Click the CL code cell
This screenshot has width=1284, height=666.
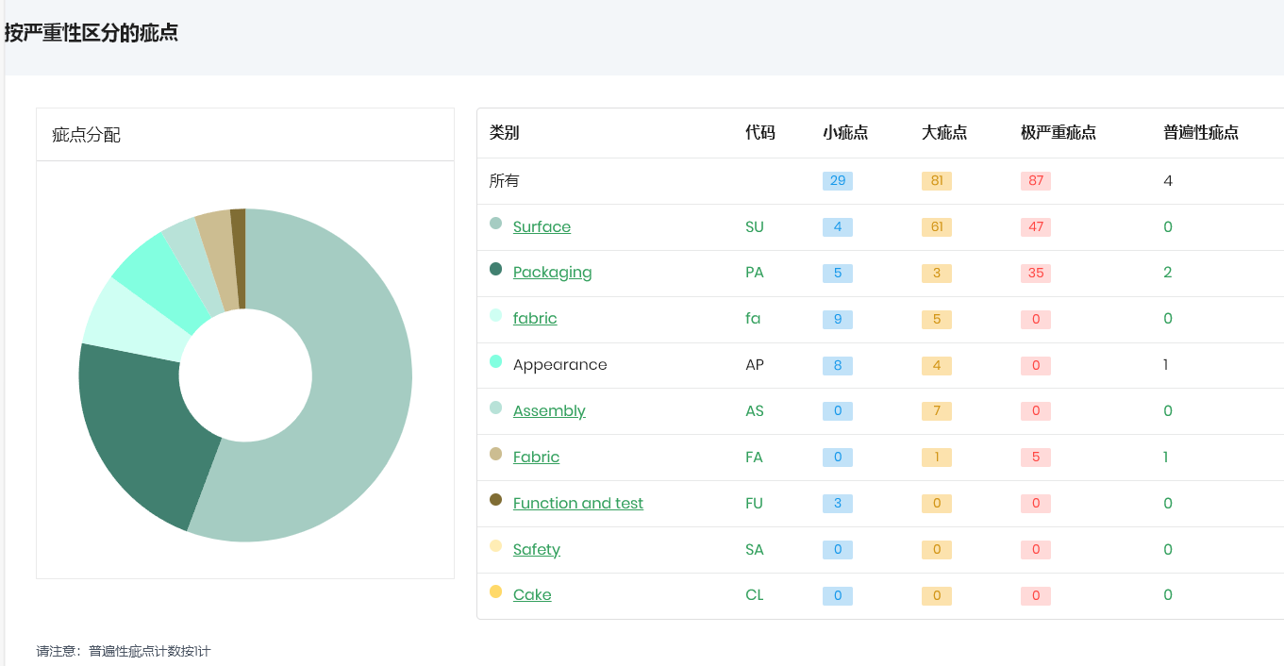pyautogui.click(x=754, y=595)
